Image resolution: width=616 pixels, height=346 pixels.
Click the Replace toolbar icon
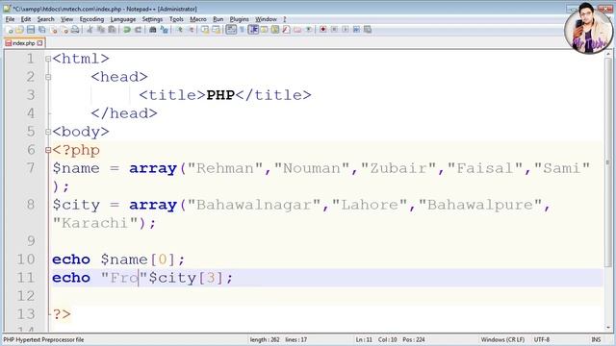coord(165,30)
